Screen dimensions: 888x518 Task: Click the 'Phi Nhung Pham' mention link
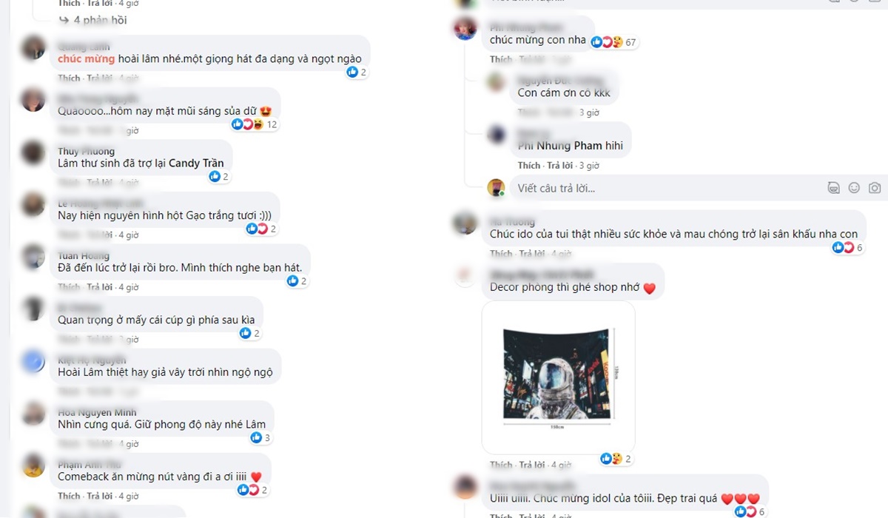[x=560, y=146]
